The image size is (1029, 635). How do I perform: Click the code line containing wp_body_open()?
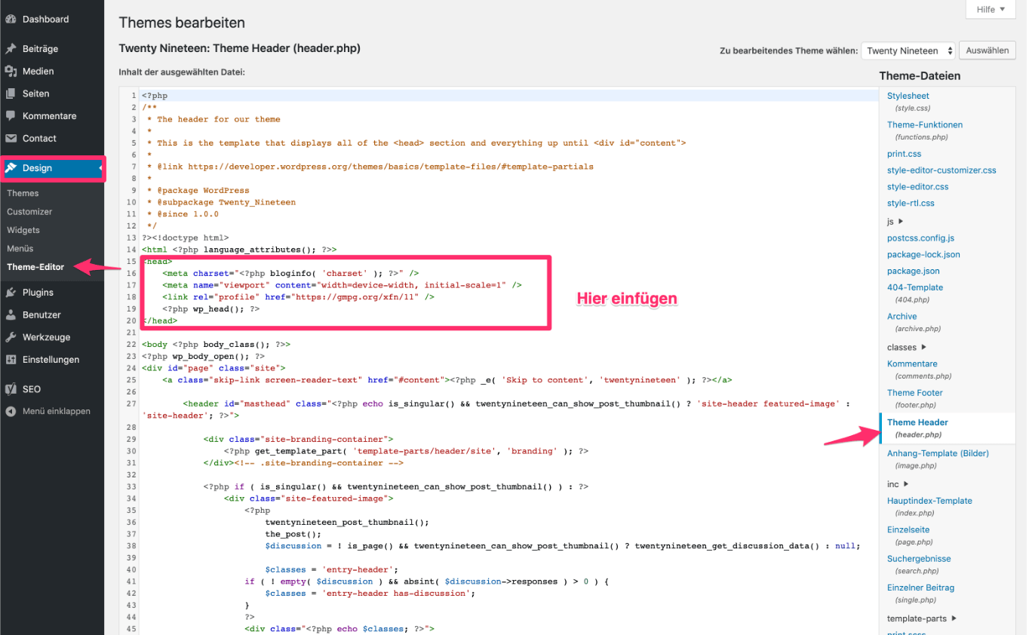(x=203, y=357)
